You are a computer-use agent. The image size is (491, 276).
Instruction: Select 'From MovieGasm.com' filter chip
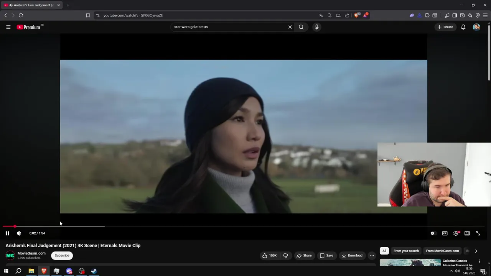tap(442, 251)
